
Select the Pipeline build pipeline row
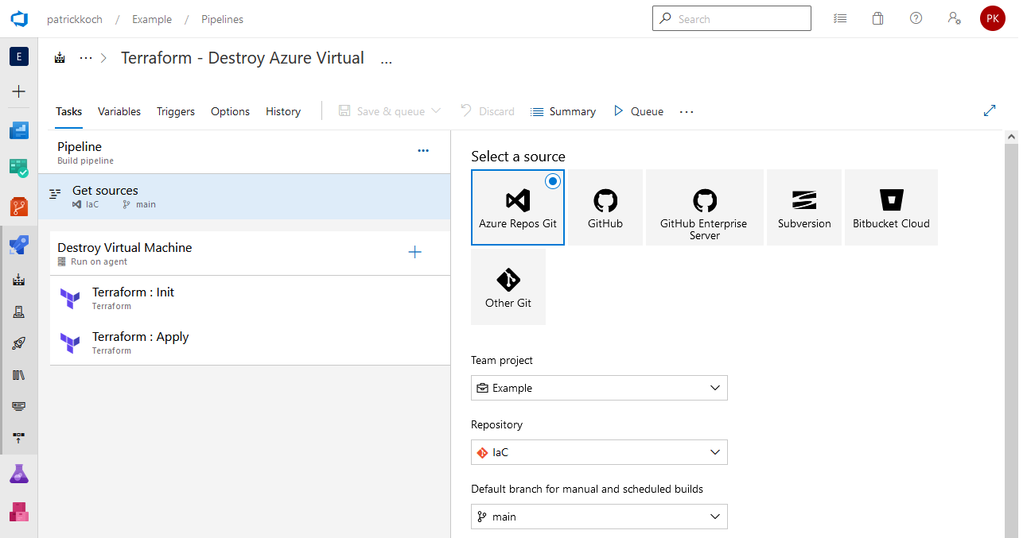(244, 153)
